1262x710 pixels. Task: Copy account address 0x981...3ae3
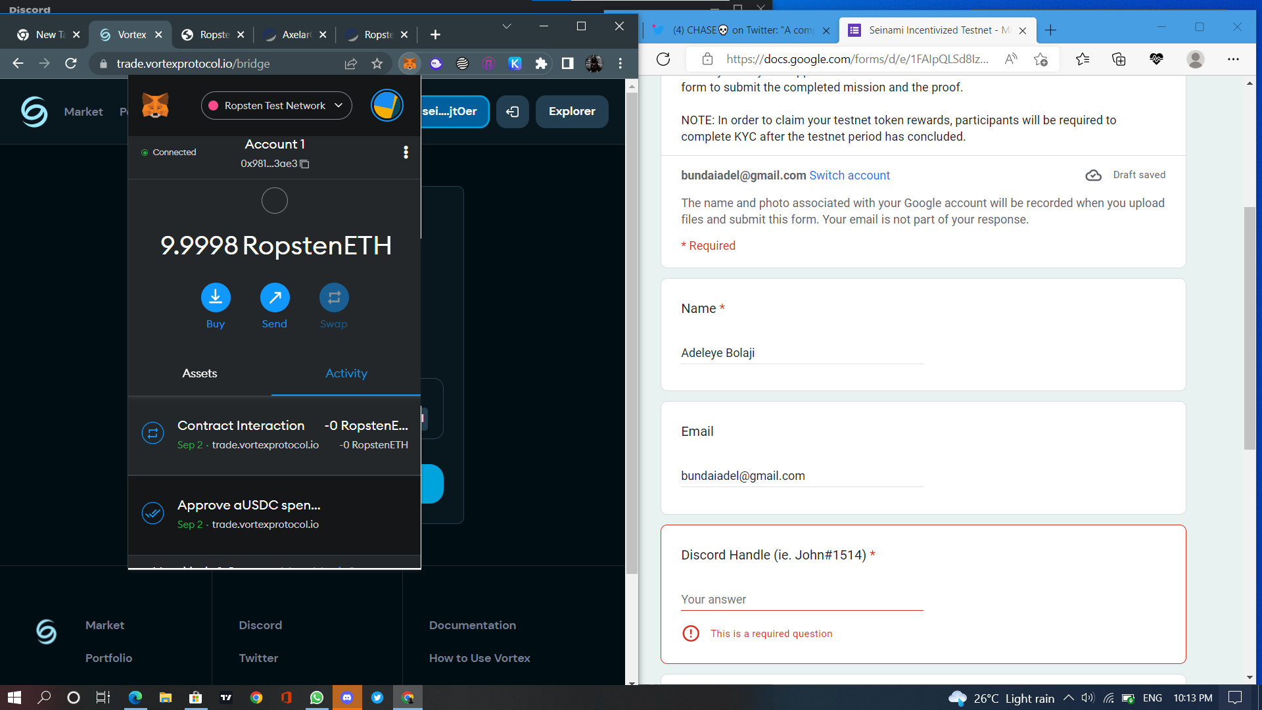point(305,164)
